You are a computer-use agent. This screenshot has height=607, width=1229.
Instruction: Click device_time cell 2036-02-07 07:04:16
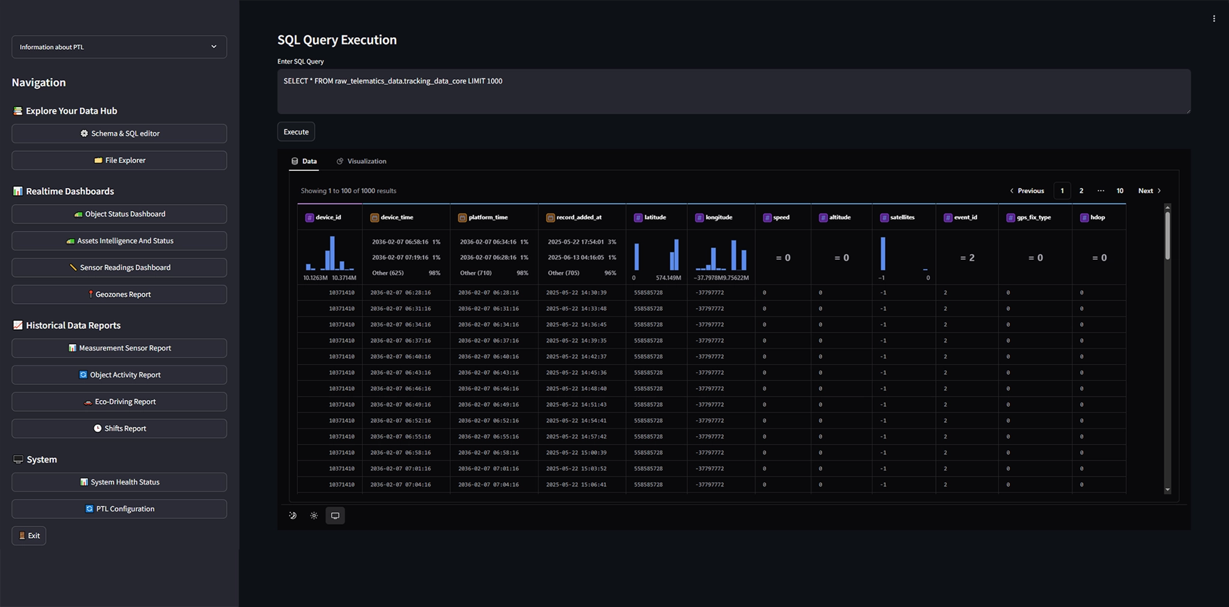click(400, 485)
